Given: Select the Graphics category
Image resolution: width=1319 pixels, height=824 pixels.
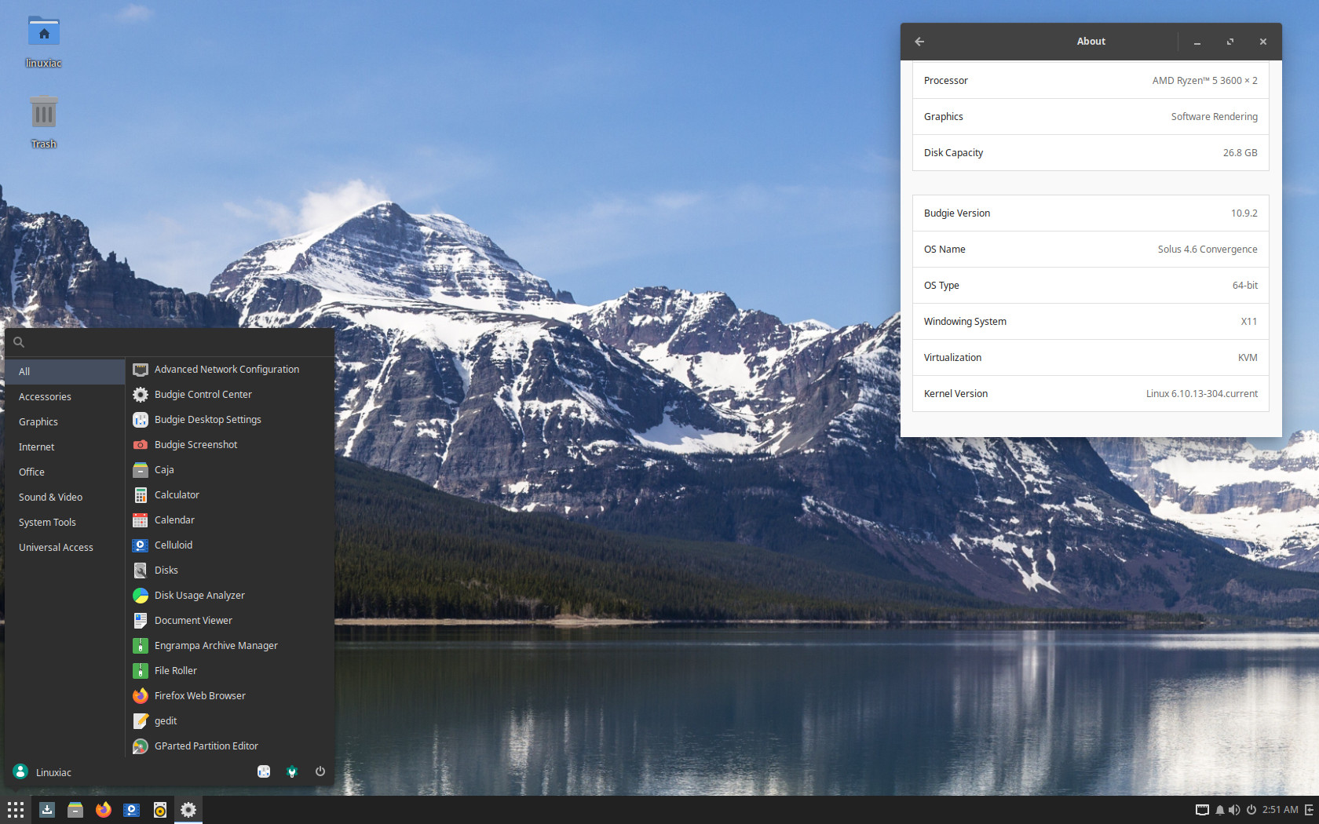Looking at the screenshot, I should point(65,422).
